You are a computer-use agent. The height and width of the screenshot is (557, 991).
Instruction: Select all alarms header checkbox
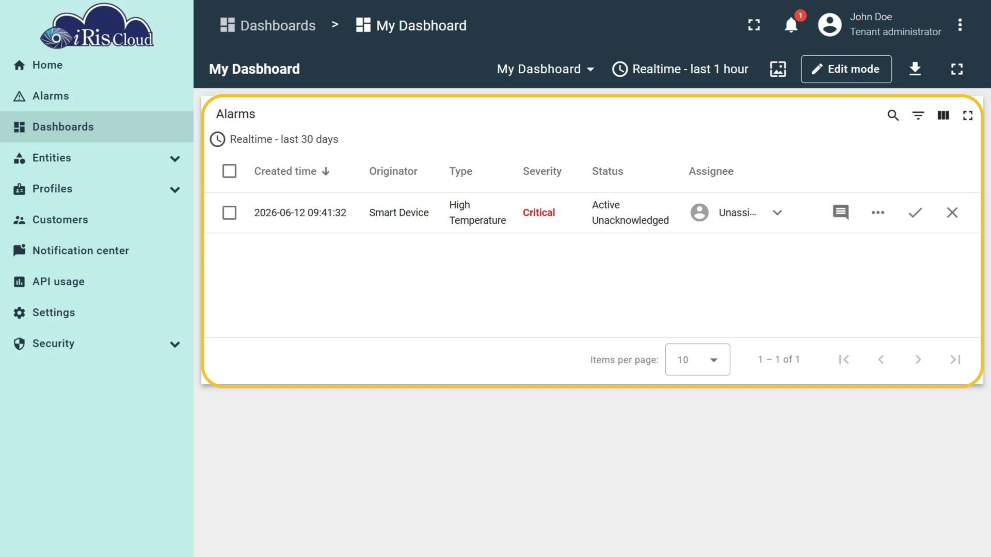[229, 171]
